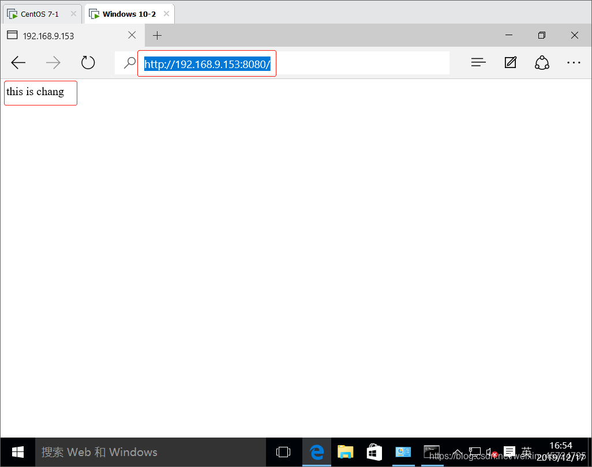
Task: Click the IME language indicator 英
Action: pos(526,451)
